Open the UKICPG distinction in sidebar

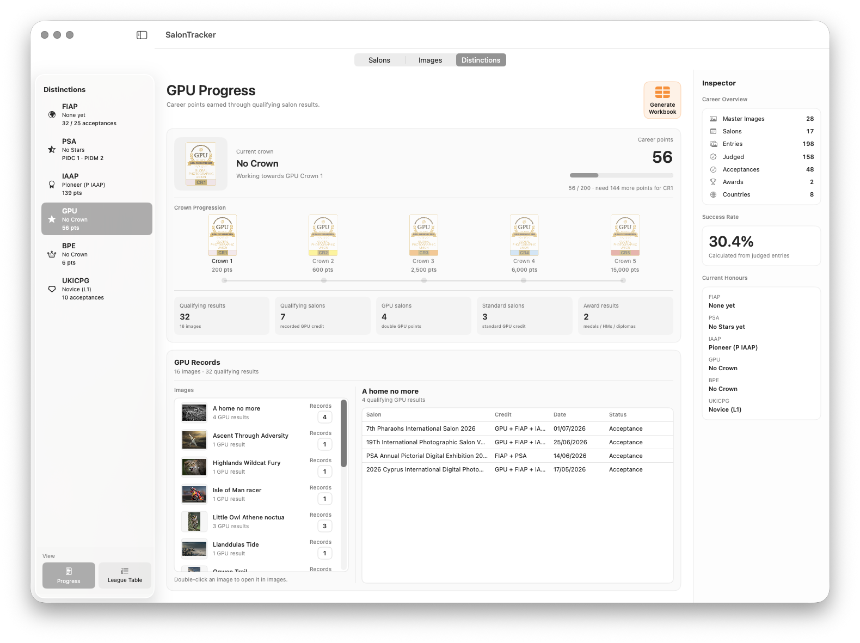coord(97,289)
